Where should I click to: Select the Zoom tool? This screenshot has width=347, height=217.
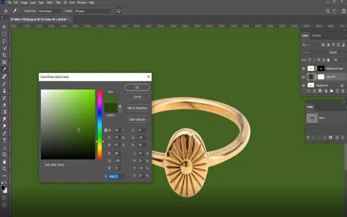[x=4, y=169]
